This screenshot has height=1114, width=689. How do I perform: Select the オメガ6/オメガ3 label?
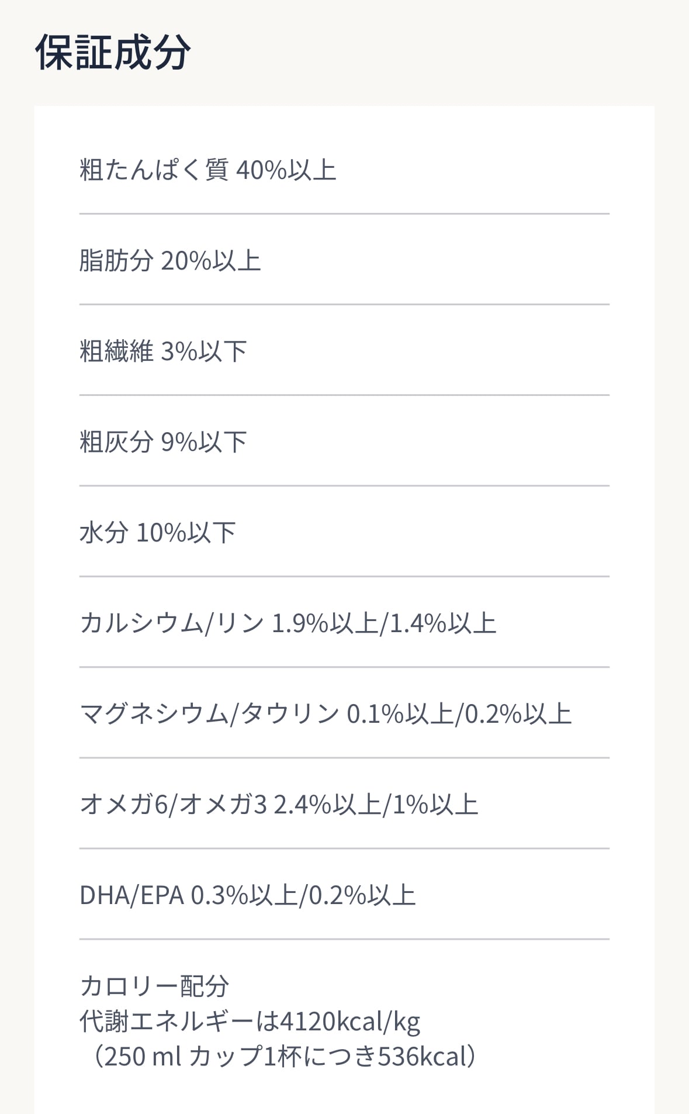tap(173, 805)
